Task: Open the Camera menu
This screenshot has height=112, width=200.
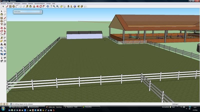Action: click(x=24, y=3)
